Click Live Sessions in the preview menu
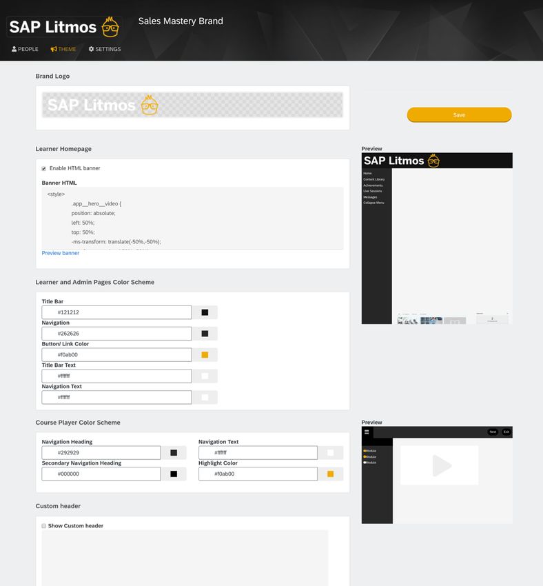The width and height of the screenshot is (543, 586). click(372, 191)
